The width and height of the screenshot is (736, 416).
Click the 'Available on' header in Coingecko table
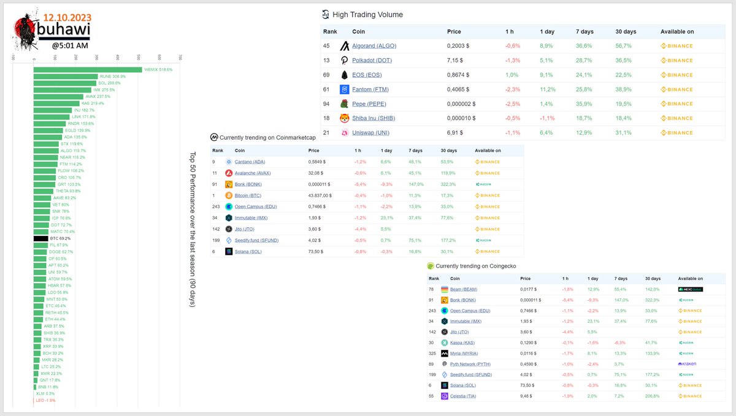(691, 278)
